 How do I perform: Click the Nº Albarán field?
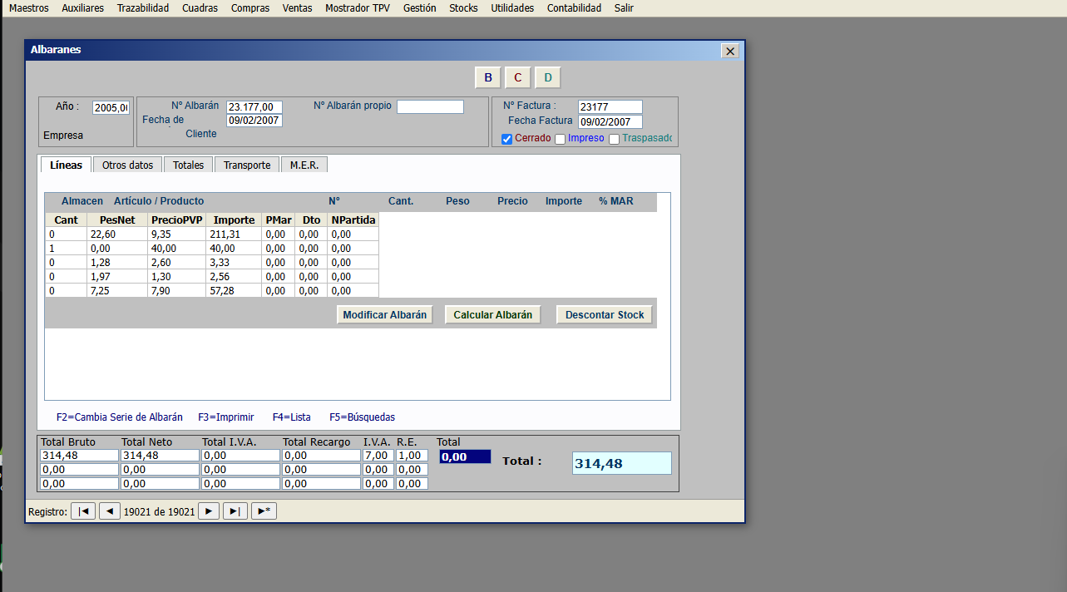[x=254, y=107]
